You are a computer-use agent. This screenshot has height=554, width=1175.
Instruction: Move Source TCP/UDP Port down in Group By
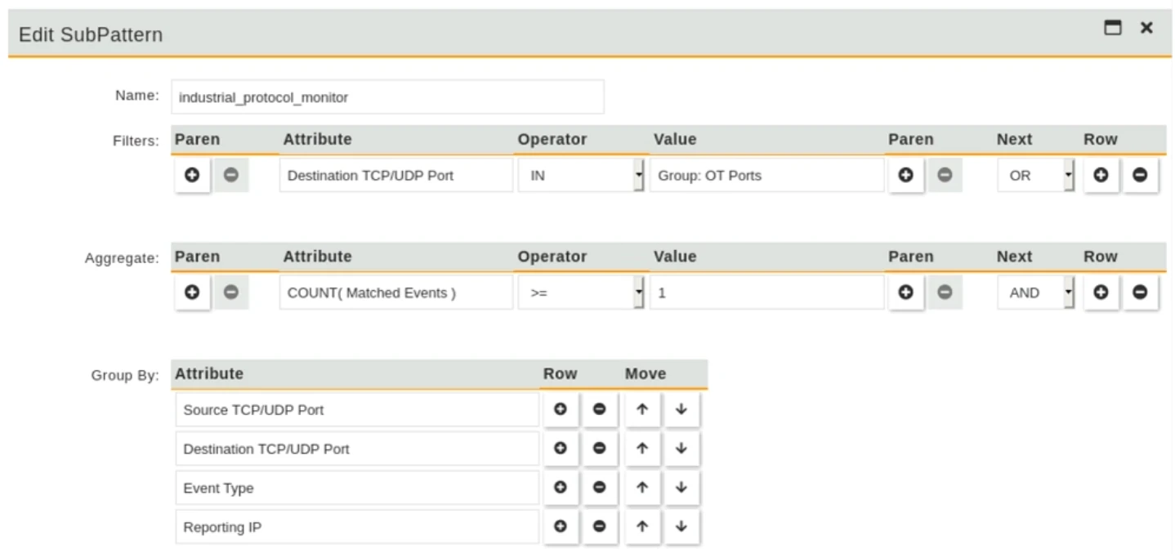point(681,409)
